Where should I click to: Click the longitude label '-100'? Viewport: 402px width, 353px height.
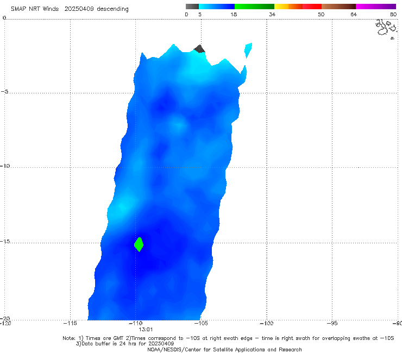click(266, 323)
